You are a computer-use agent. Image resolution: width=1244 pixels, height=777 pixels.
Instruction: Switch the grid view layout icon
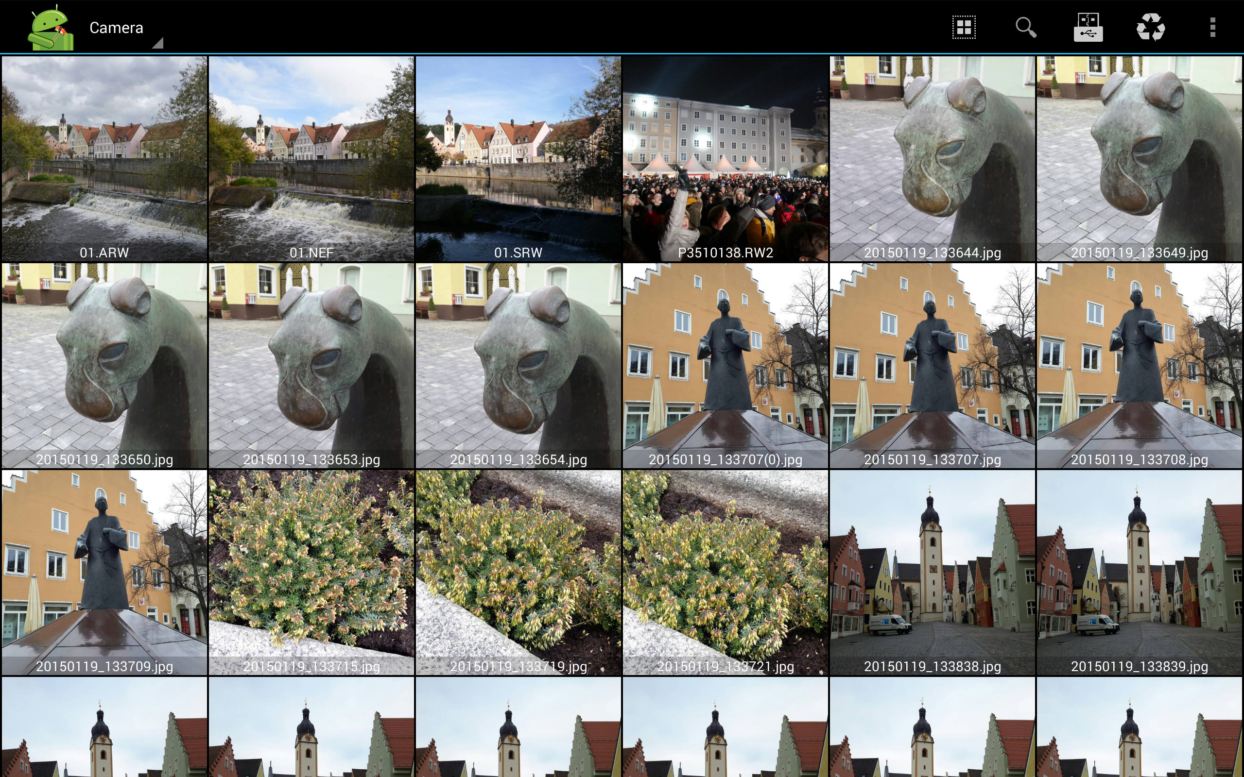pyautogui.click(x=964, y=27)
